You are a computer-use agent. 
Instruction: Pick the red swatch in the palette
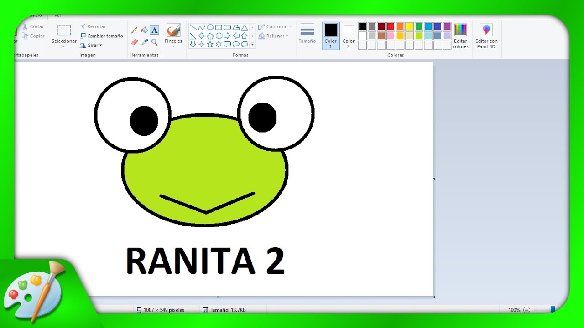coord(391,26)
